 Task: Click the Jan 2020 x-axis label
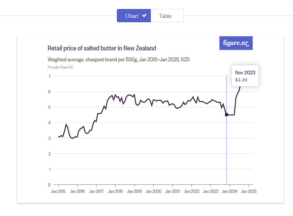click(x=153, y=191)
